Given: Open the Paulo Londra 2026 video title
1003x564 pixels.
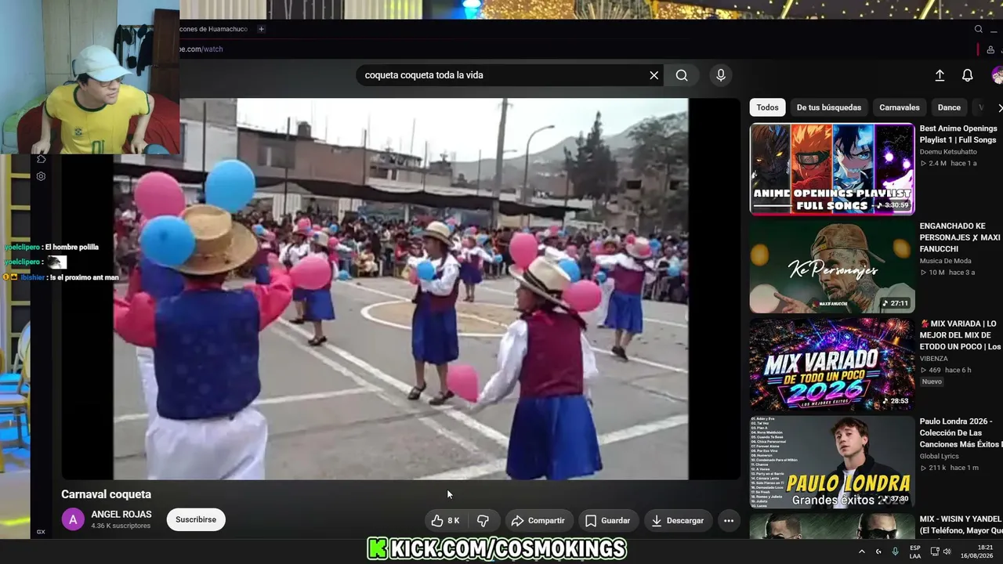Looking at the screenshot, I should (961, 433).
